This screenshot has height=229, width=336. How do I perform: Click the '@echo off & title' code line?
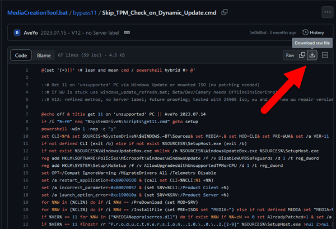123,114
